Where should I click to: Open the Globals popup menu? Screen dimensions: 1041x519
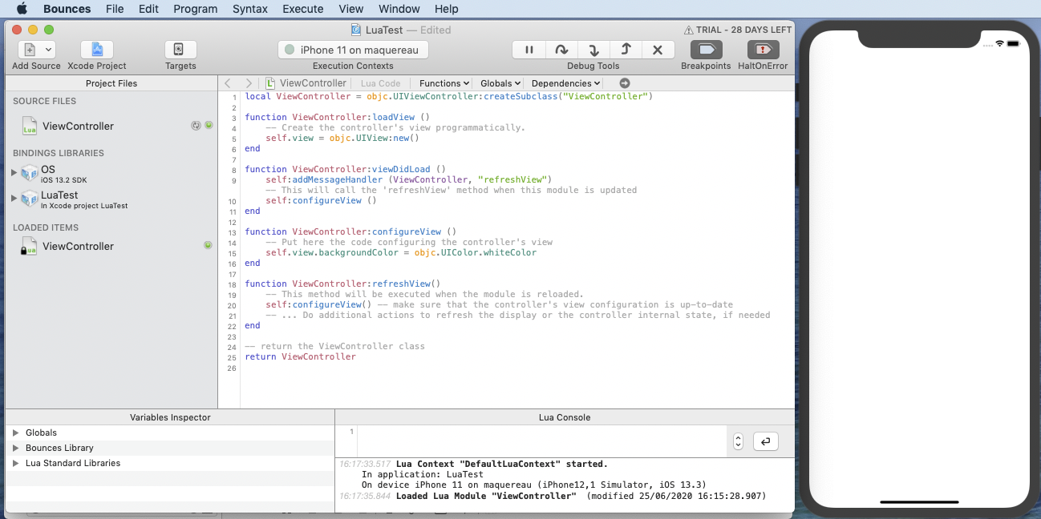[x=500, y=83]
